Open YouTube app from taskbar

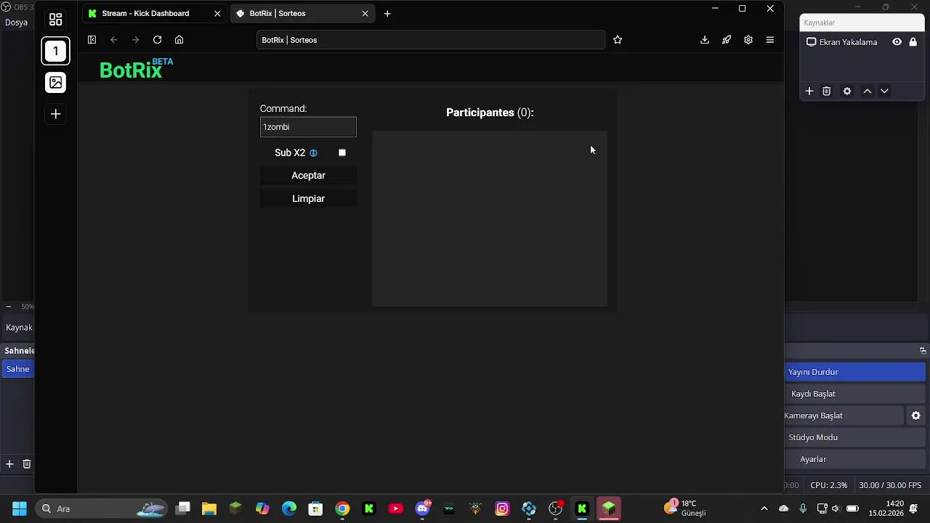coord(395,508)
